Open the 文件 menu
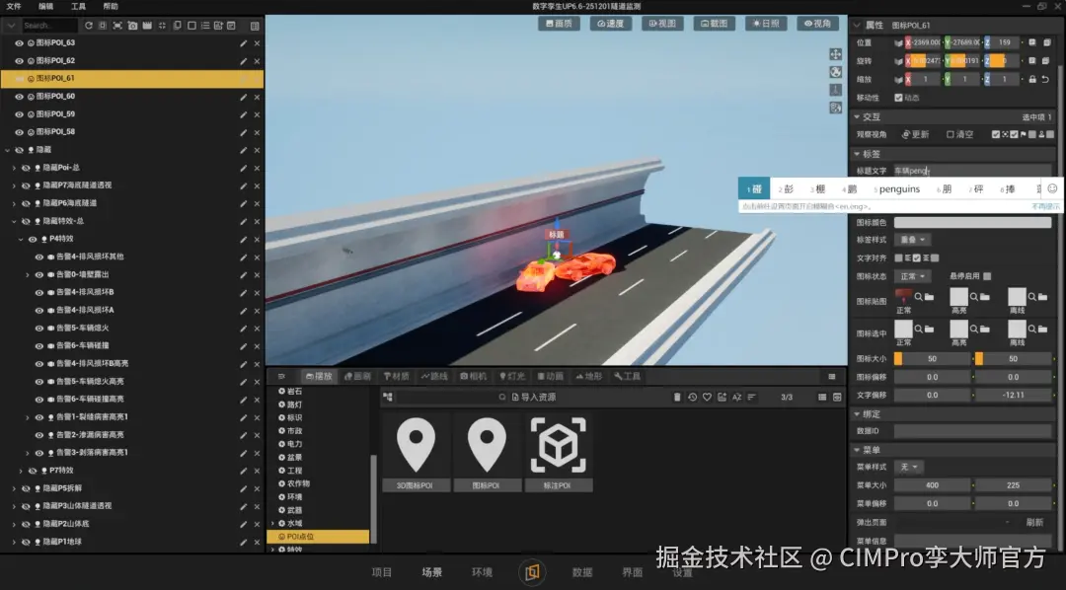Viewport: 1066px width, 590px height. 14,6
